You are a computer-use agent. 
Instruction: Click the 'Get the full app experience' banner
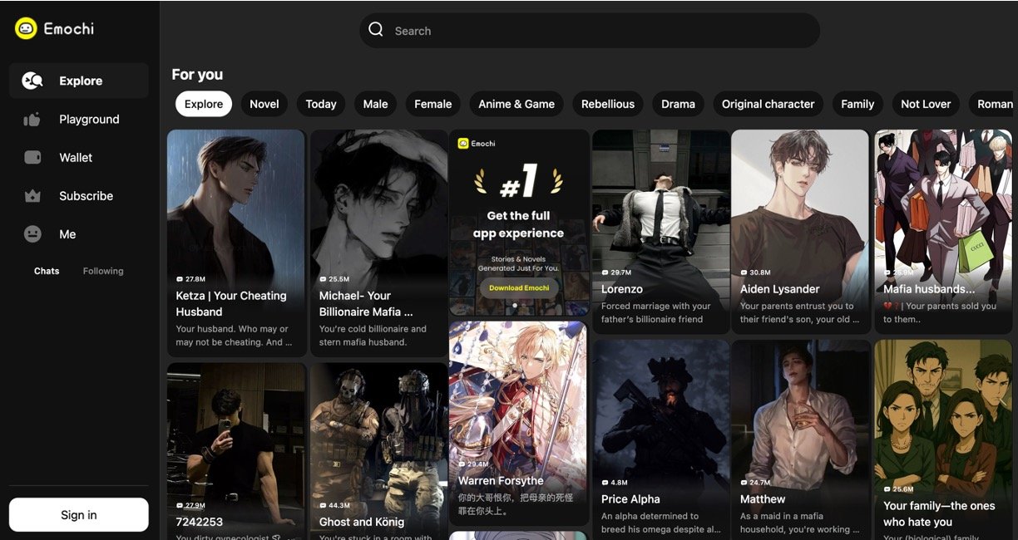coord(519,223)
